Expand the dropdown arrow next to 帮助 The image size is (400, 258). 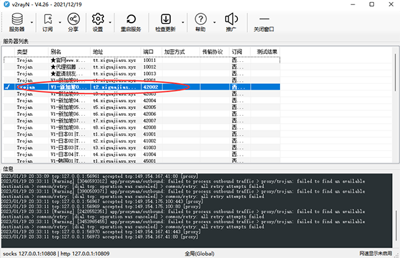[214, 23]
